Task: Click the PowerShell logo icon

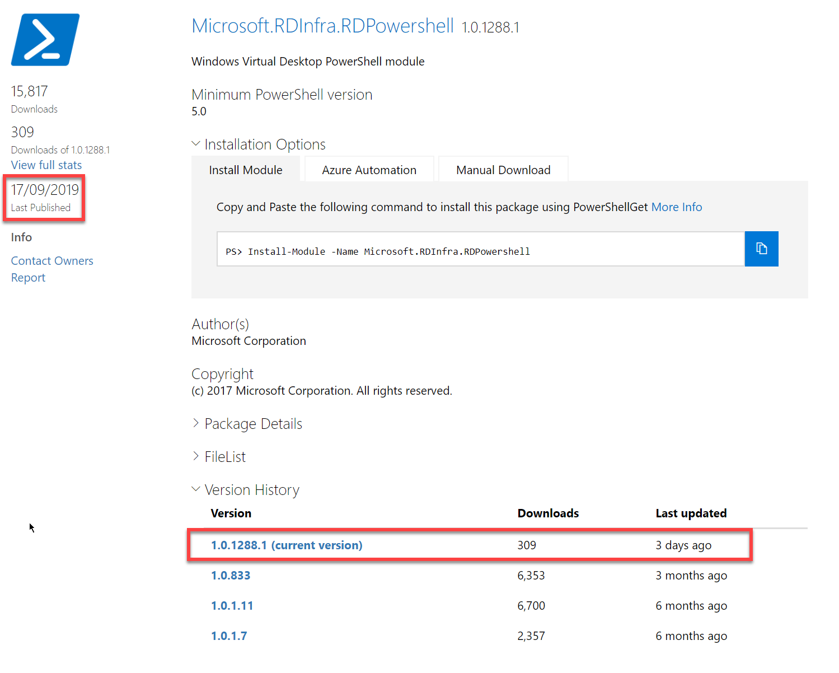Action: [x=45, y=40]
